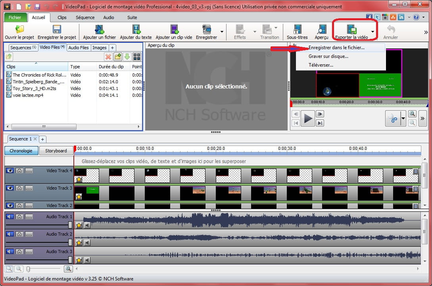
Task: Select Téléverser... in the export menu
Action: pyautogui.click(x=340, y=65)
